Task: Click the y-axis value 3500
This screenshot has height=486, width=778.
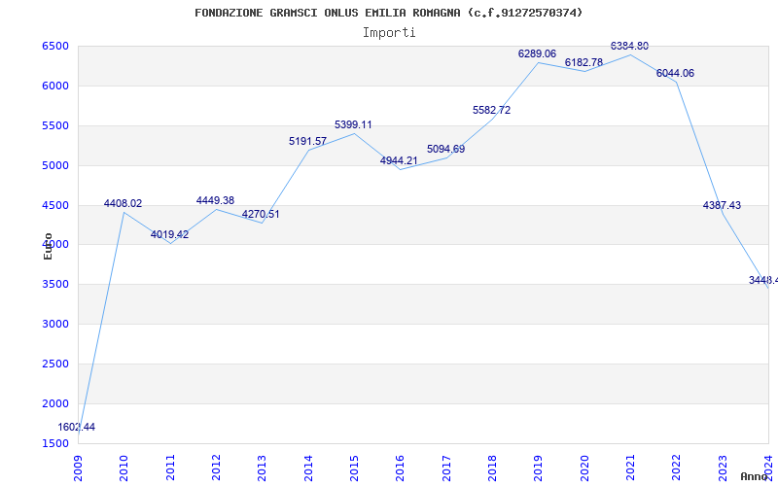Action: 55,285
